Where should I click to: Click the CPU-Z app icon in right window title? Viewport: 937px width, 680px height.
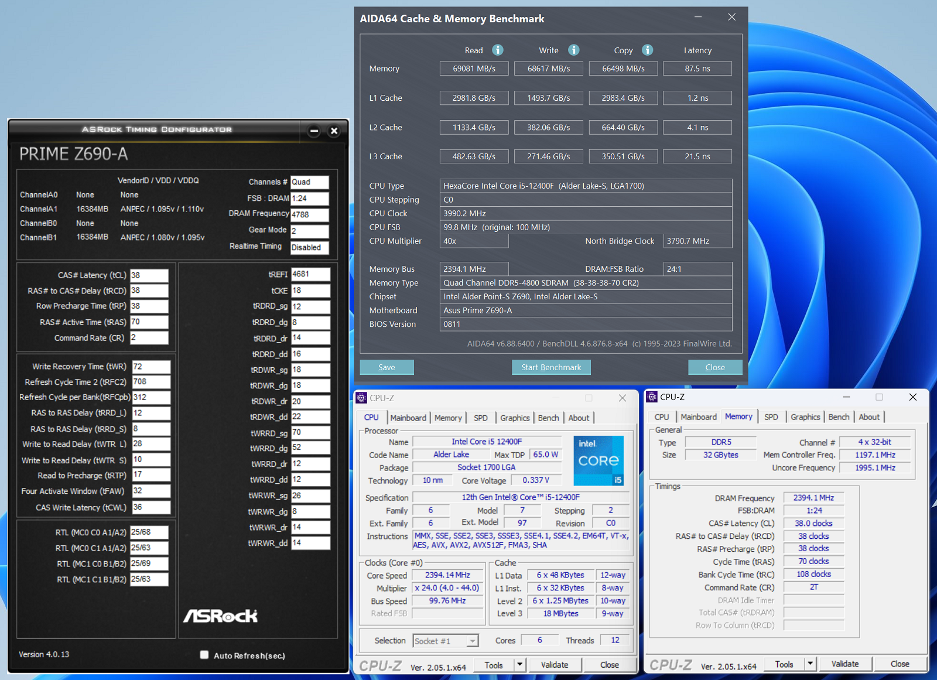652,397
